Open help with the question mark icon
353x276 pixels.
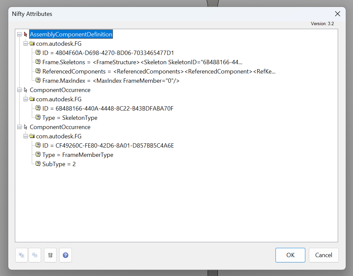point(66,255)
